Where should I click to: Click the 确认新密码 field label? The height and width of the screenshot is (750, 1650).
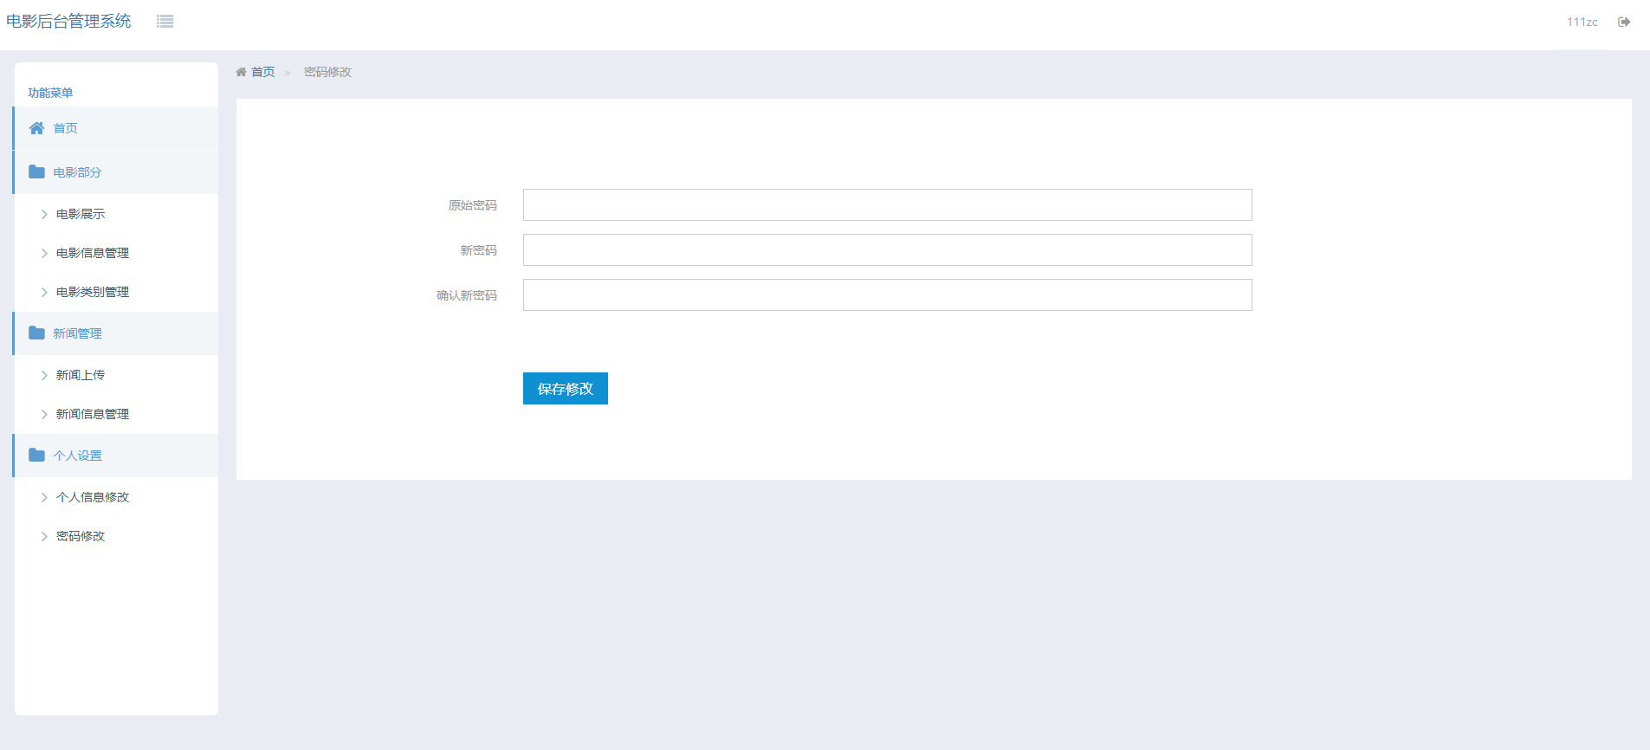click(x=466, y=295)
